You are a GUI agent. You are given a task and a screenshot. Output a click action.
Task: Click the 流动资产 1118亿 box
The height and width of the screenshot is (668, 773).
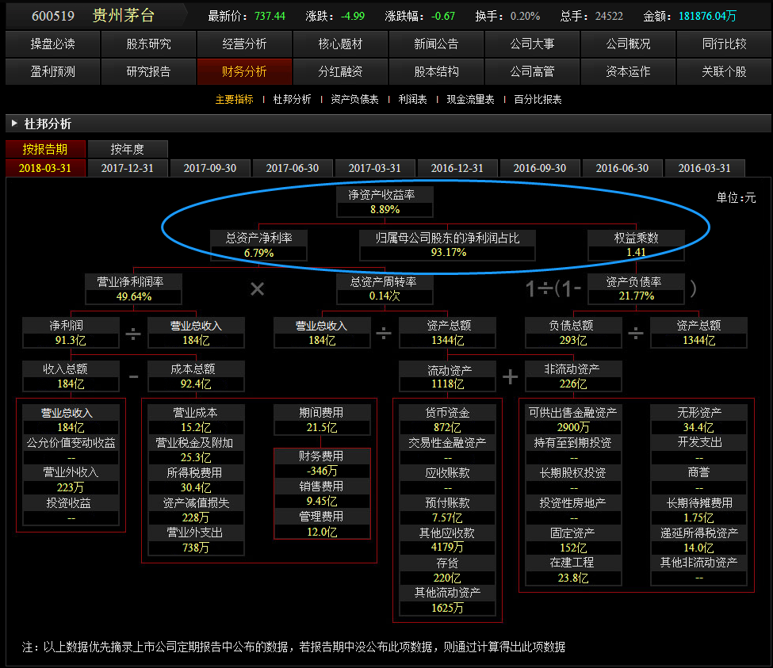(x=448, y=376)
